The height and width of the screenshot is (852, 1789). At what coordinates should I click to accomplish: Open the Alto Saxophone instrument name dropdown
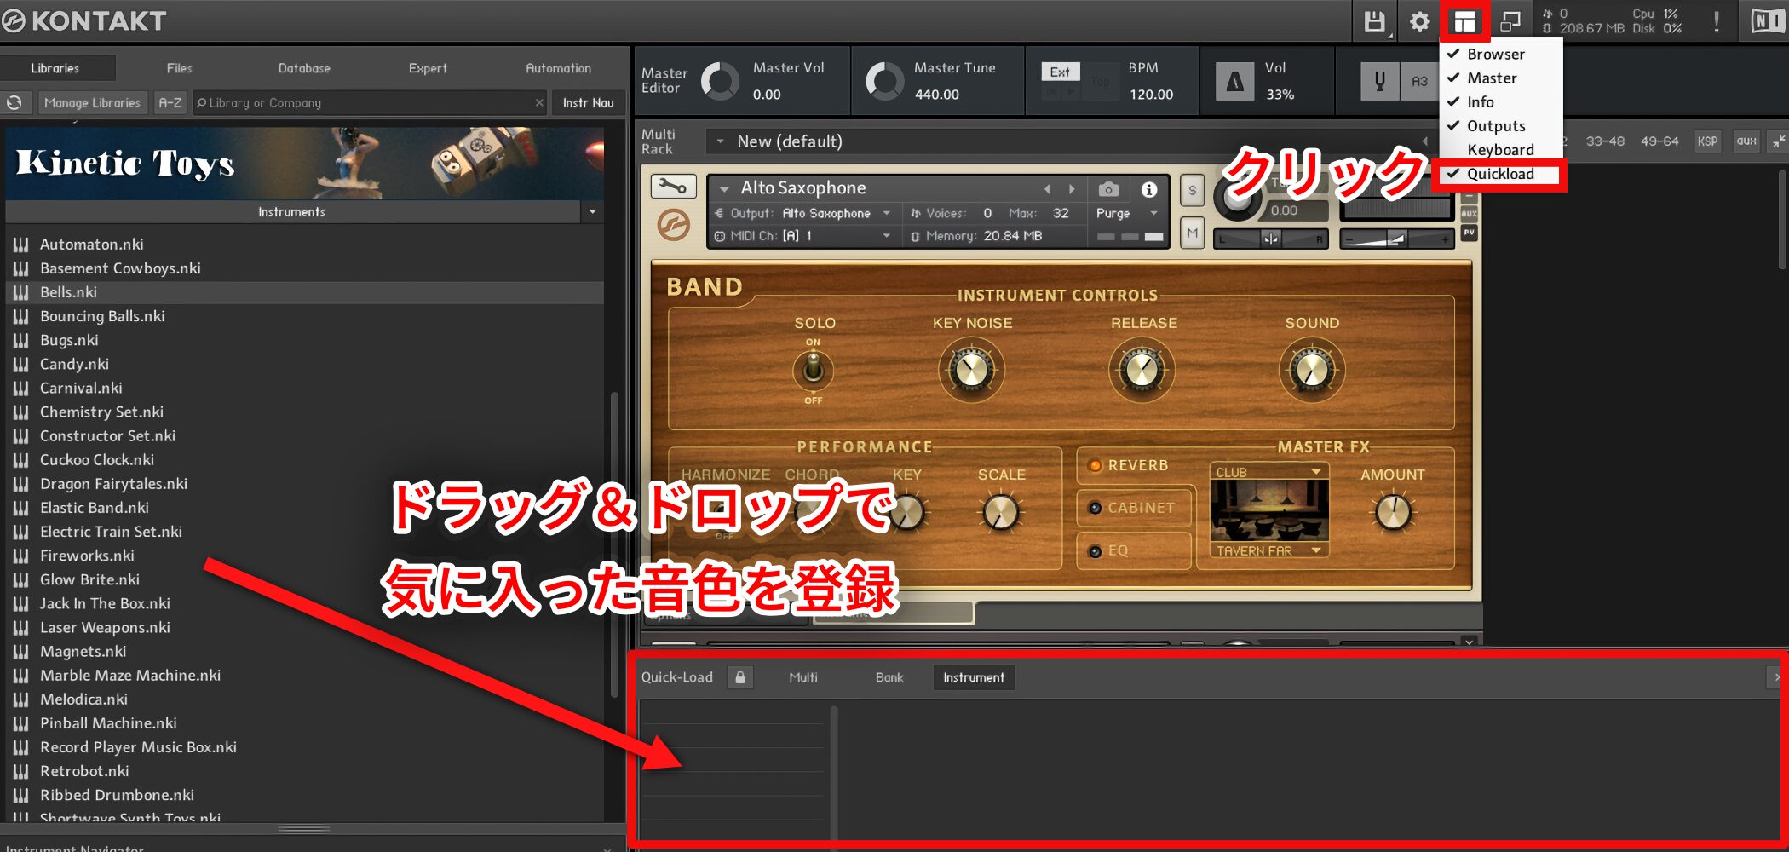point(724,188)
